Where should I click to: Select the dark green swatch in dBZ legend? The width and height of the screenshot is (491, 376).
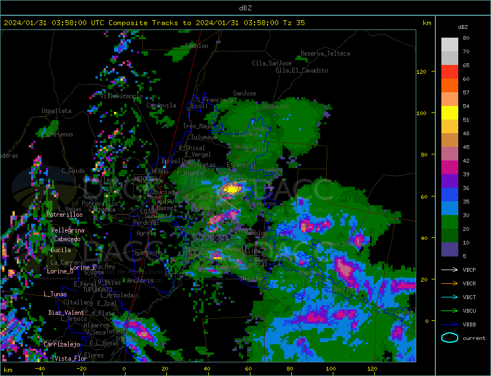(x=450, y=236)
